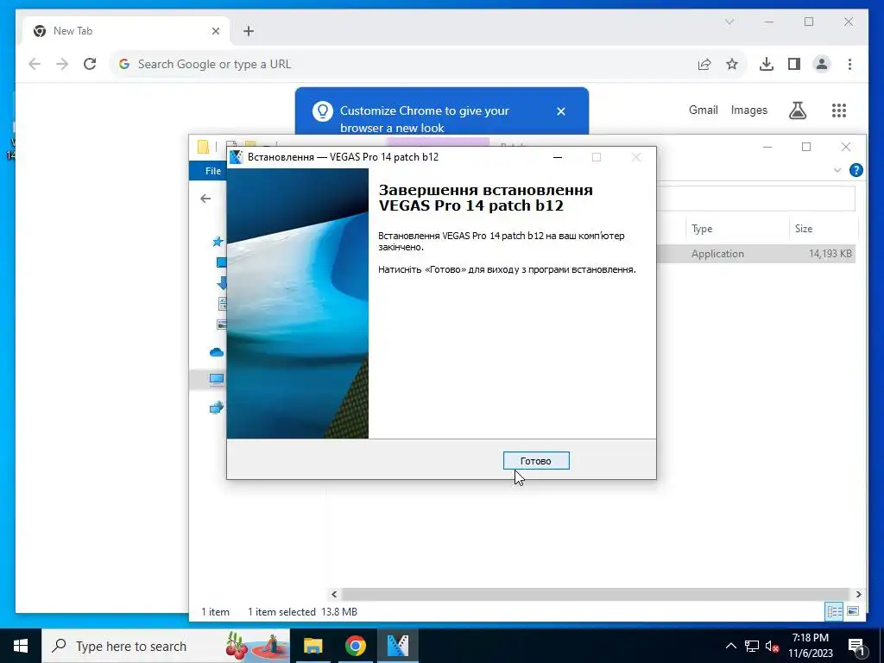Open Chrome from taskbar
Viewport: 884px width, 663px height.
click(355, 646)
